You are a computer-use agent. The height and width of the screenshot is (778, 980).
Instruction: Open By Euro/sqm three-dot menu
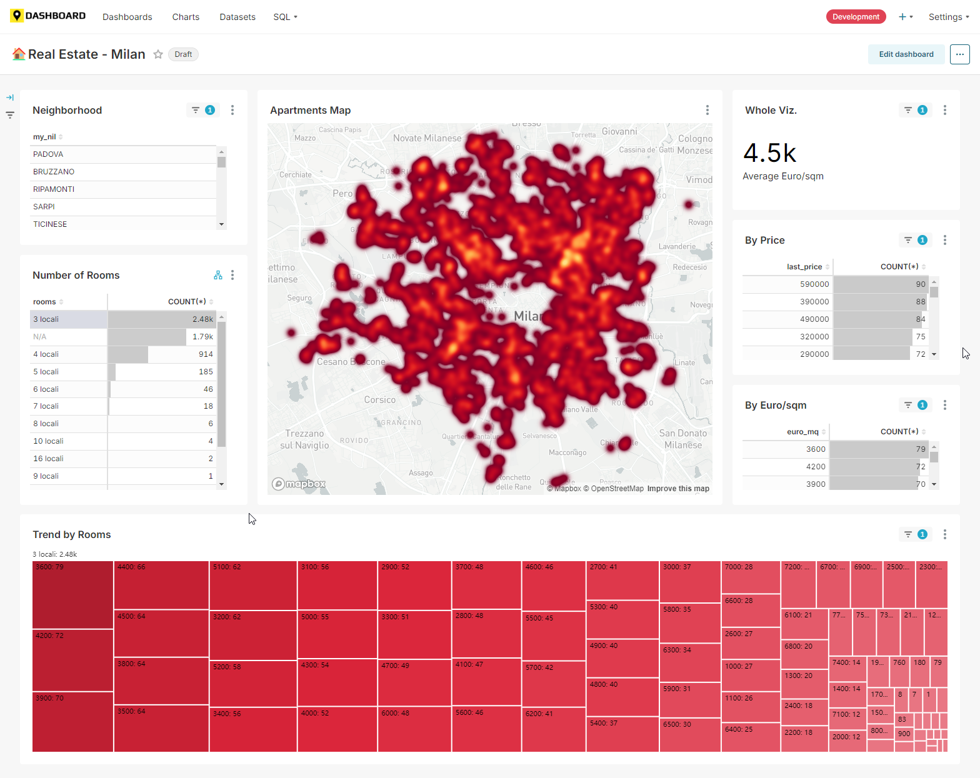point(945,405)
